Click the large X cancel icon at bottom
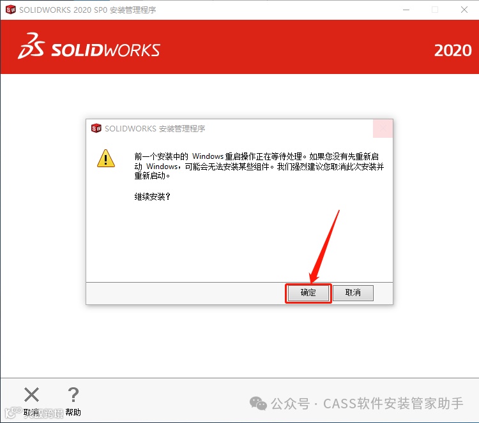Screen dimensions: 479x423 click(31, 395)
